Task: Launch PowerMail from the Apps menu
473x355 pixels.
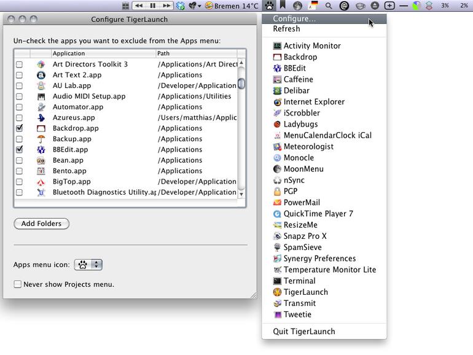Action: tap(324, 203)
